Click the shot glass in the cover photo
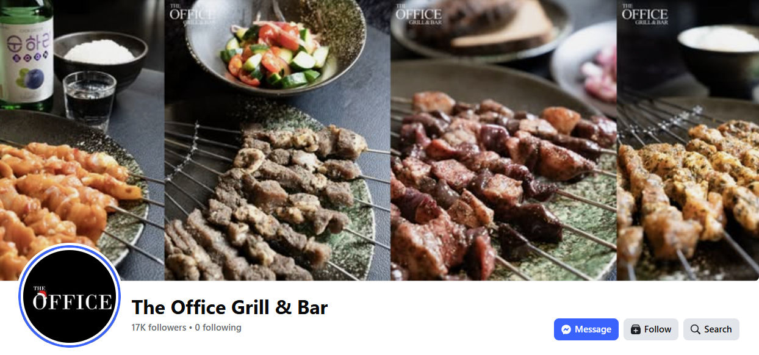Image resolution: width=759 pixels, height=355 pixels. (90, 101)
